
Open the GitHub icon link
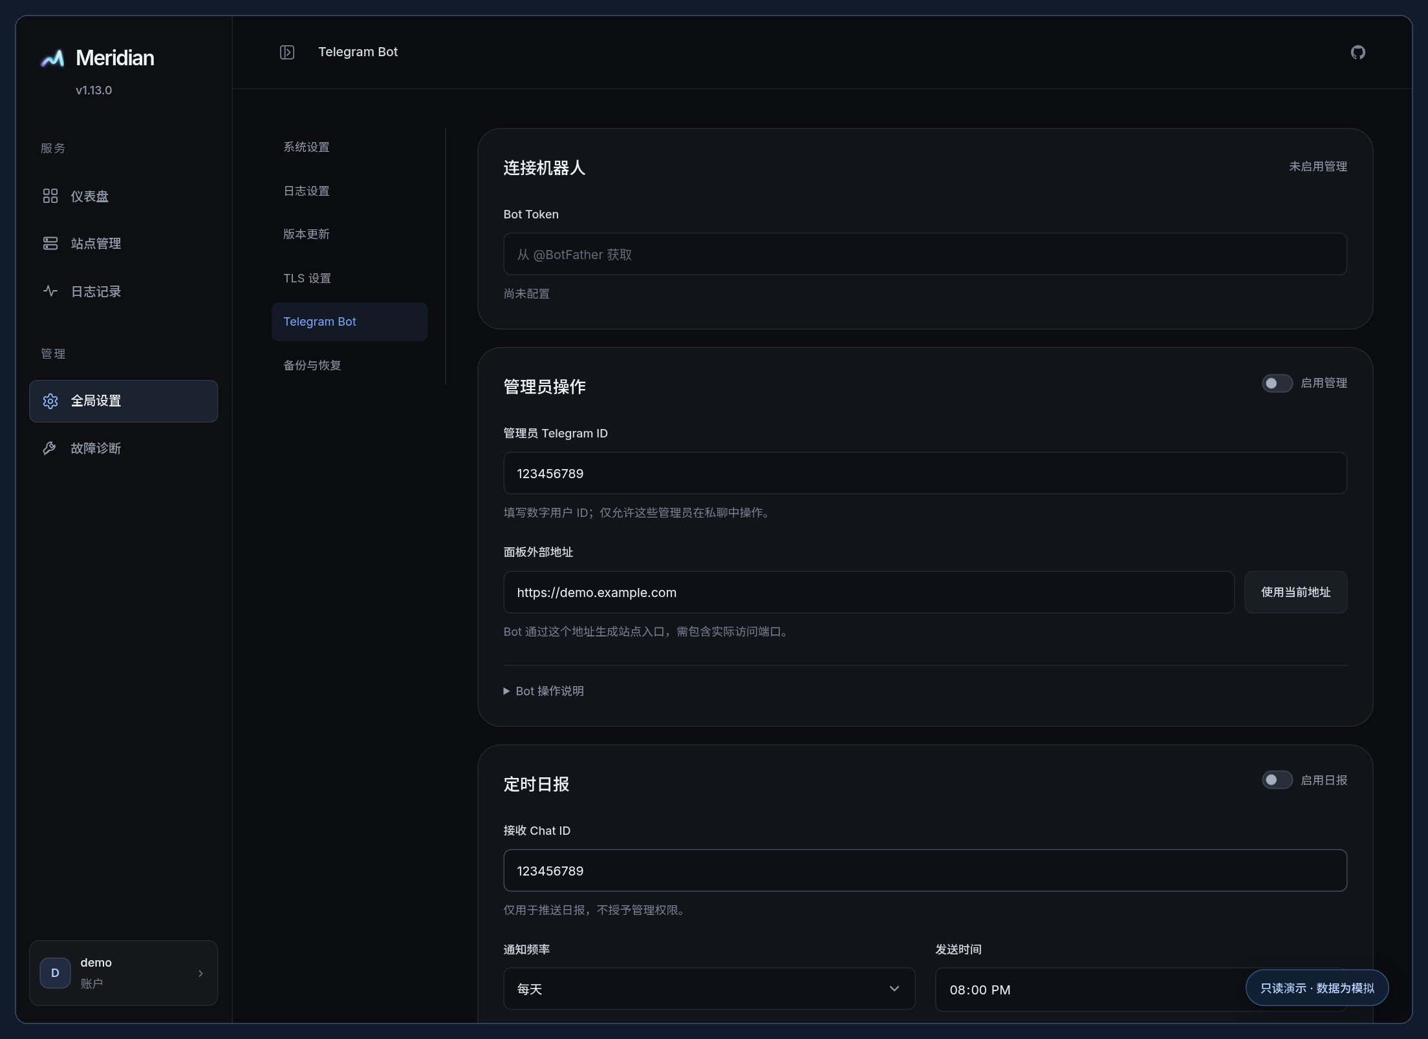[1358, 52]
